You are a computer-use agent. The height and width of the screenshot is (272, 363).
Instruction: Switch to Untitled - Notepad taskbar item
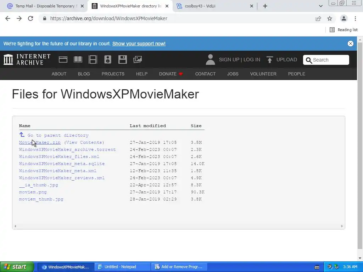(123, 267)
